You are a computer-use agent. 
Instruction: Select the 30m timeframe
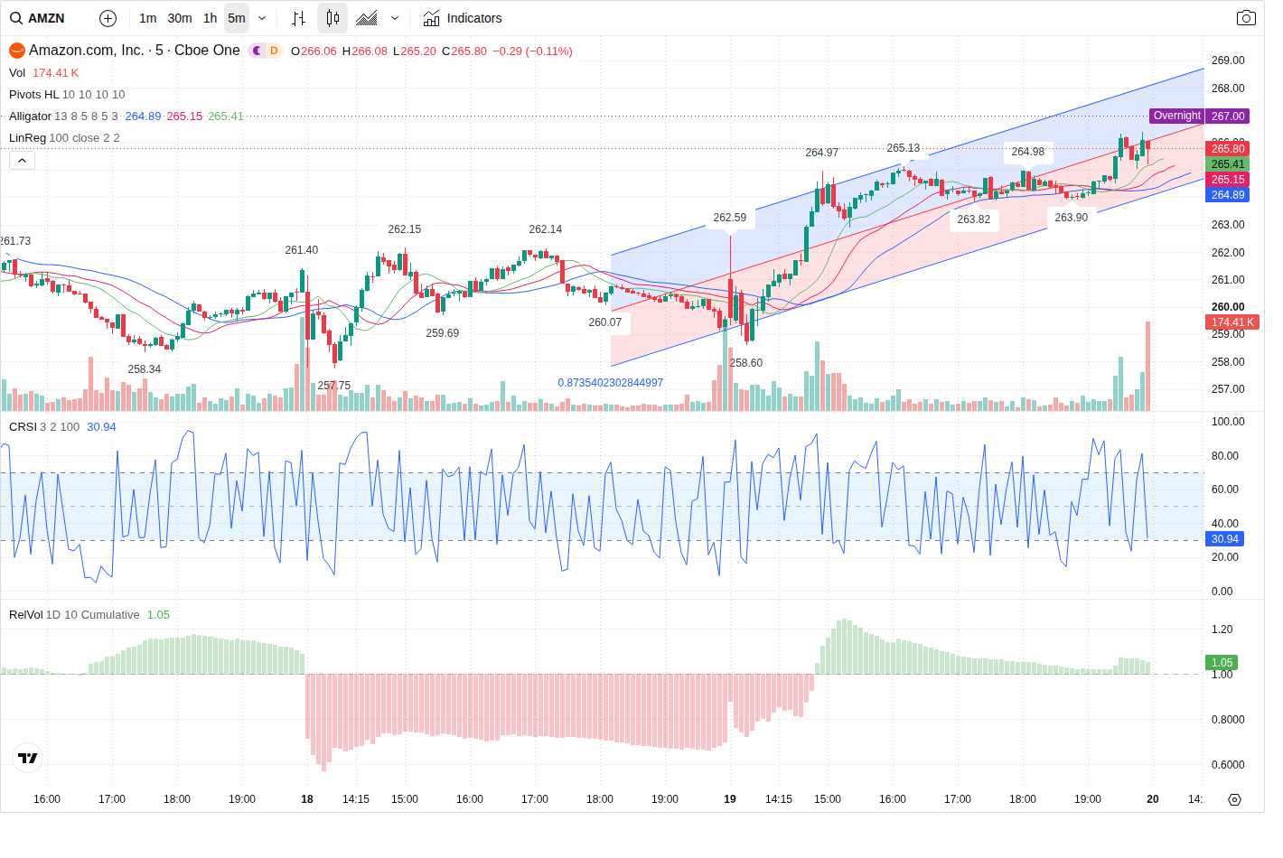[180, 18]
